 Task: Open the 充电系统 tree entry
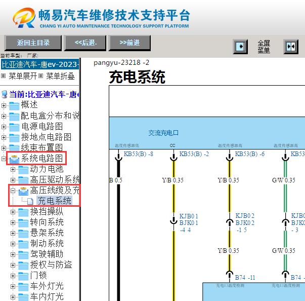pyautogui.click(x=55, y=201)
